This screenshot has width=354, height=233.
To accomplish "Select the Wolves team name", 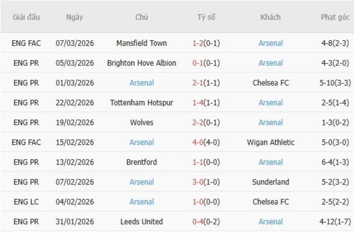I will [x=142, y=122].
